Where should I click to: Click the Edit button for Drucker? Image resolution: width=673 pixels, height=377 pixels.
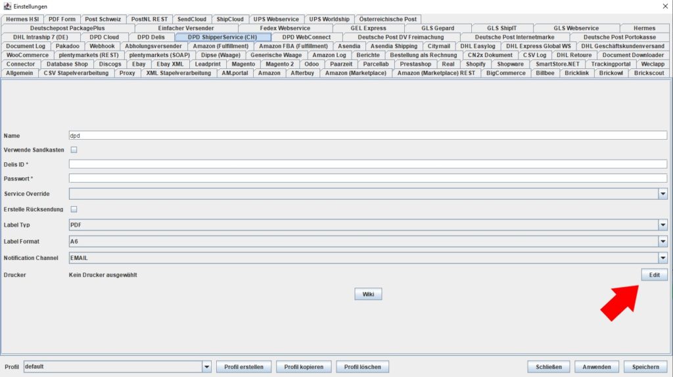tap(654, 275)
